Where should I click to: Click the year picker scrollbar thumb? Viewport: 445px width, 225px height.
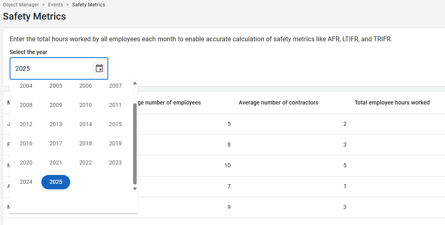[135, 143]
